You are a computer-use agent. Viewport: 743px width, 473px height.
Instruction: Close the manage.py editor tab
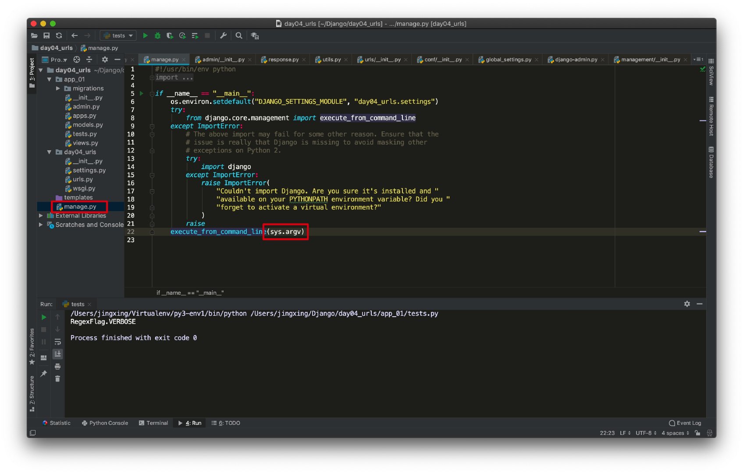pyautogui.click(x=184, y=60)
